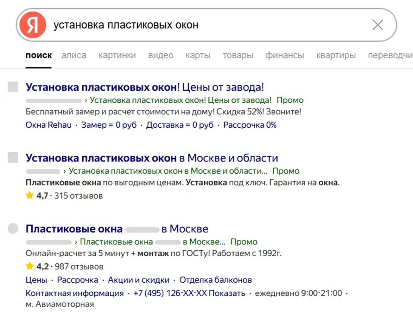
Task: Open the 'алиса' tab
Action: (x=74, y=55)
